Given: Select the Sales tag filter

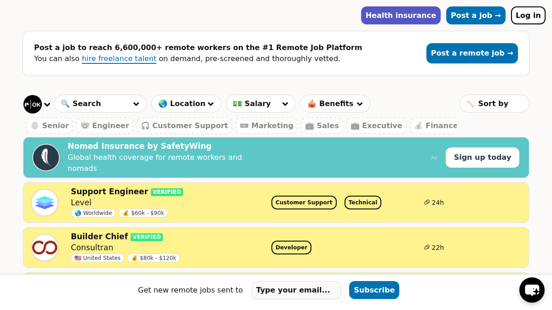Looking at the screenshot, I should pyautogui.click(x=322, y=126).
